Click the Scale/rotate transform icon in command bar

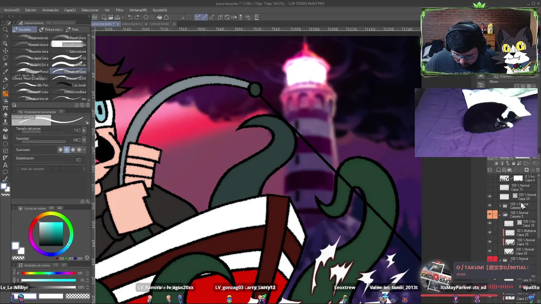pos(167,17)
